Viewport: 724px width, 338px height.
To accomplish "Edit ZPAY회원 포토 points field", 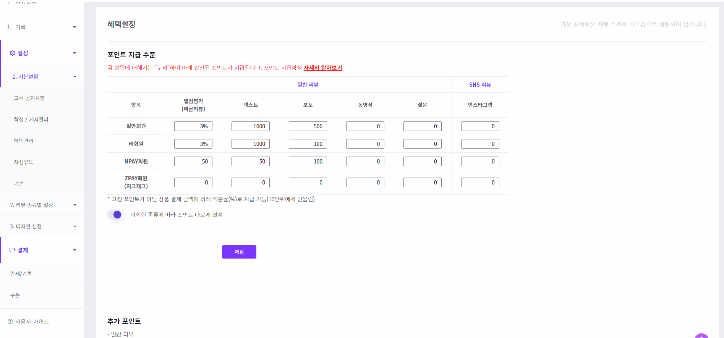I will (308, 183).
